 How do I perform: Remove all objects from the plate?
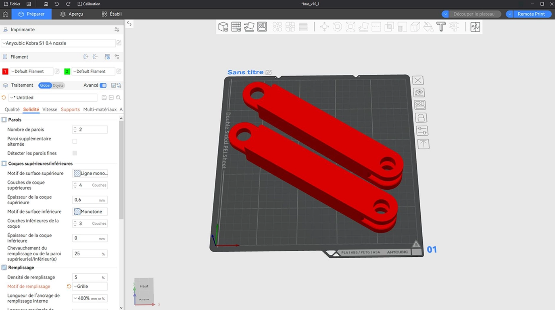tap(418, 80)
